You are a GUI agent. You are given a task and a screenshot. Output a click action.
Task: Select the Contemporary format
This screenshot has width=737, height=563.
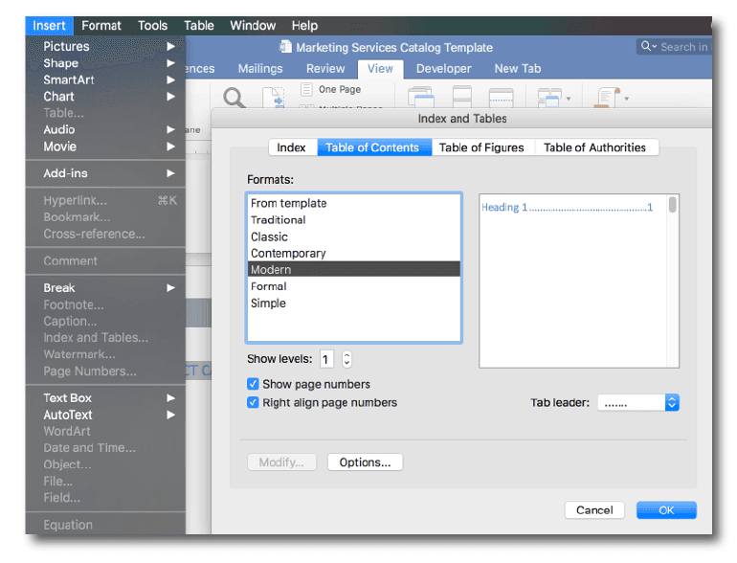353,253
